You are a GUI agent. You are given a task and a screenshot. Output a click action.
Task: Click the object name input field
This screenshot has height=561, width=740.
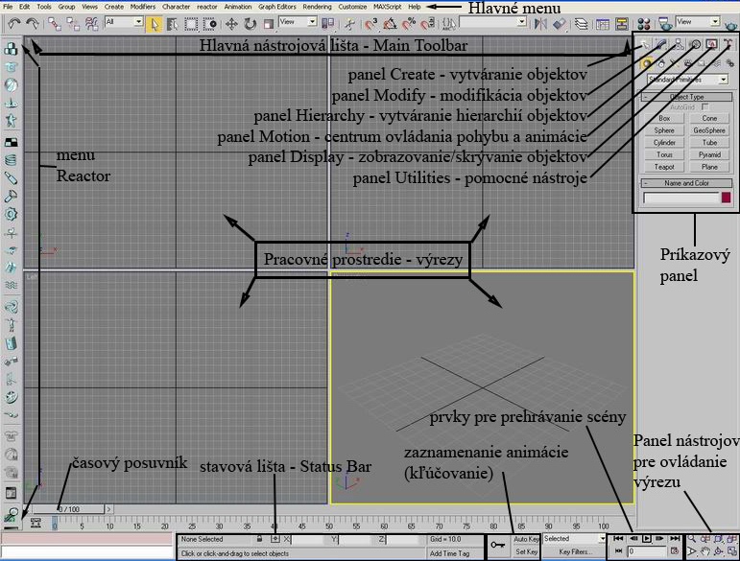tap(680, 198)
